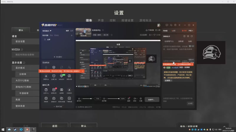Open the hamburger menu in the title bar
This screenshot has width=236, height=132.
coord(179,25)
